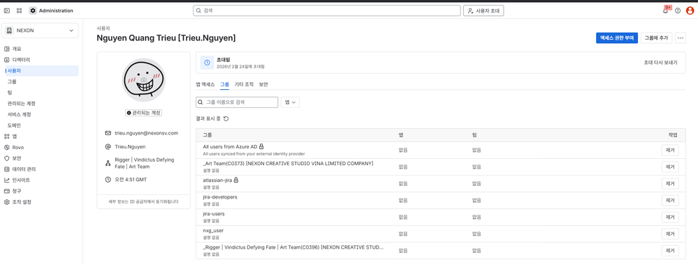Image resolution: width=698 pixels, height=264 pixels.
Task: Click the 그룹 column header
Action: click(208, 135)
